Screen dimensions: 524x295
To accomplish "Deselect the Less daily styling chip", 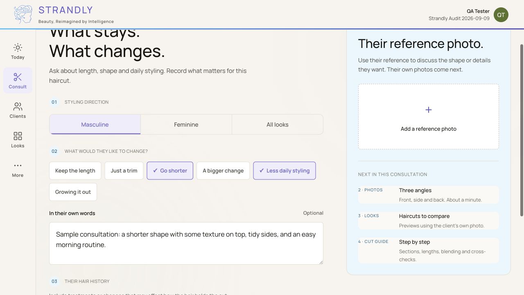I will pyautogui.click(x=285, y=170).
